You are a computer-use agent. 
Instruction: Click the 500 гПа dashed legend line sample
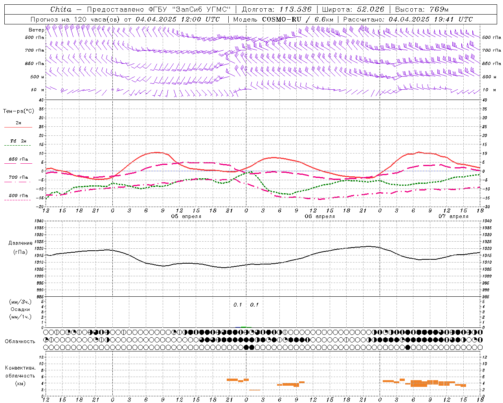click(18, 200)
